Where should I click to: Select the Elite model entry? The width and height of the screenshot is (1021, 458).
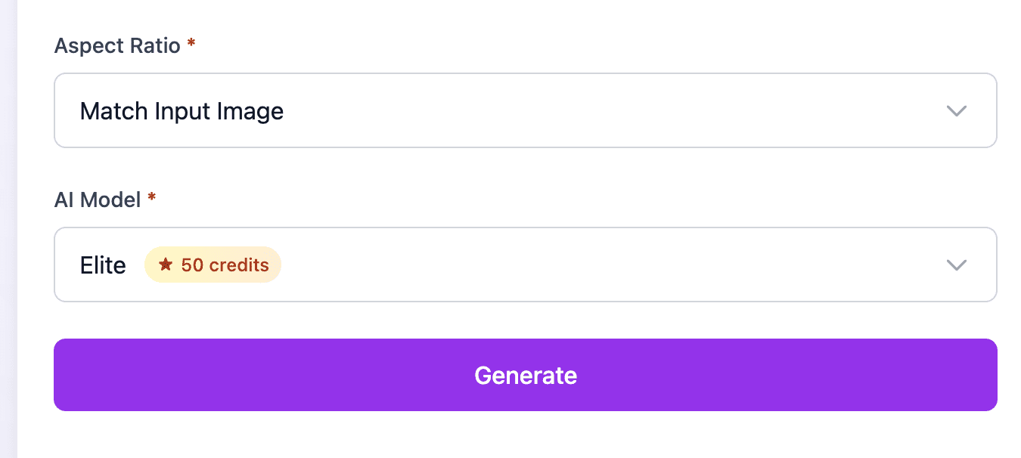click(x=104, y=265)
